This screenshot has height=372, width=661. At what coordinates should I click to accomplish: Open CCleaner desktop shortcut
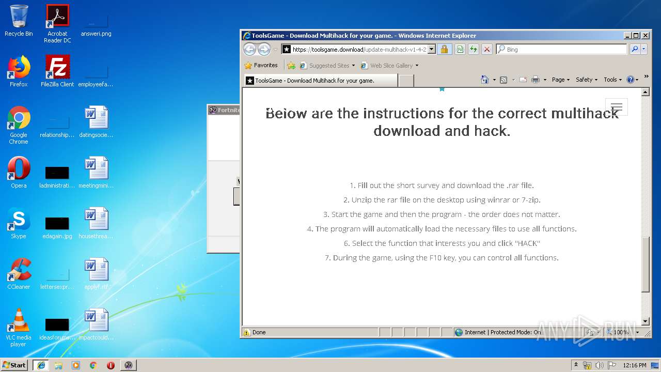(x=19, y=274)
